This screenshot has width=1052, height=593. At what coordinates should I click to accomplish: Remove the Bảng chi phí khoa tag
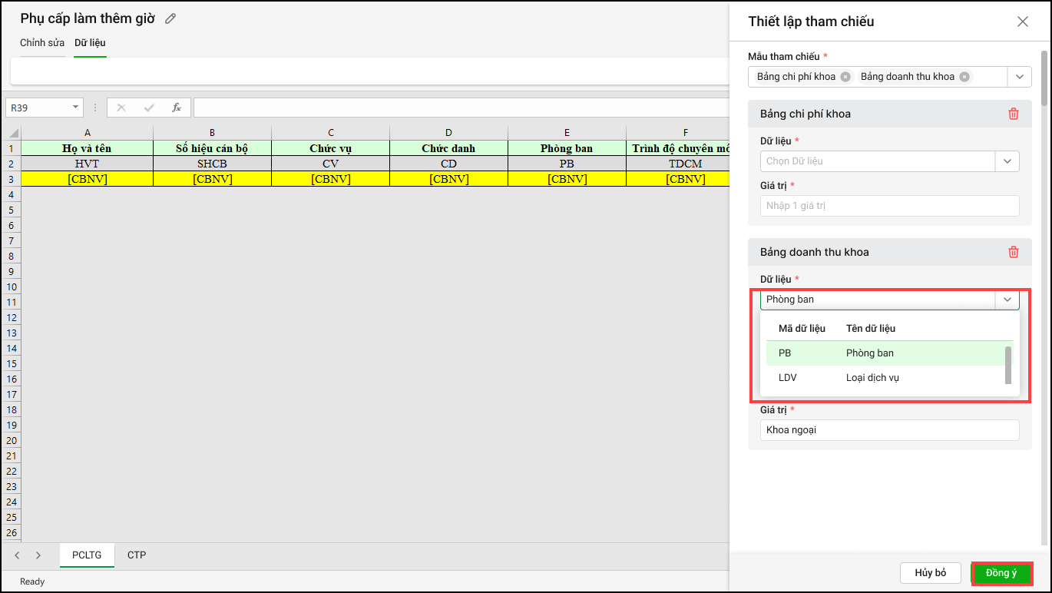pyautogui.click(x=845, y=77)
